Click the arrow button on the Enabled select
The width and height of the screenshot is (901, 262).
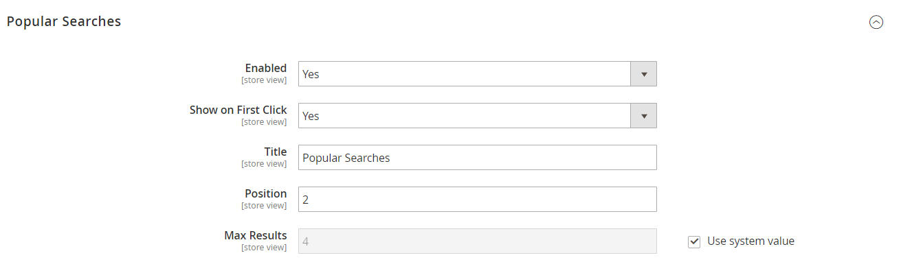pyautogui.click(x=644, y=74)
